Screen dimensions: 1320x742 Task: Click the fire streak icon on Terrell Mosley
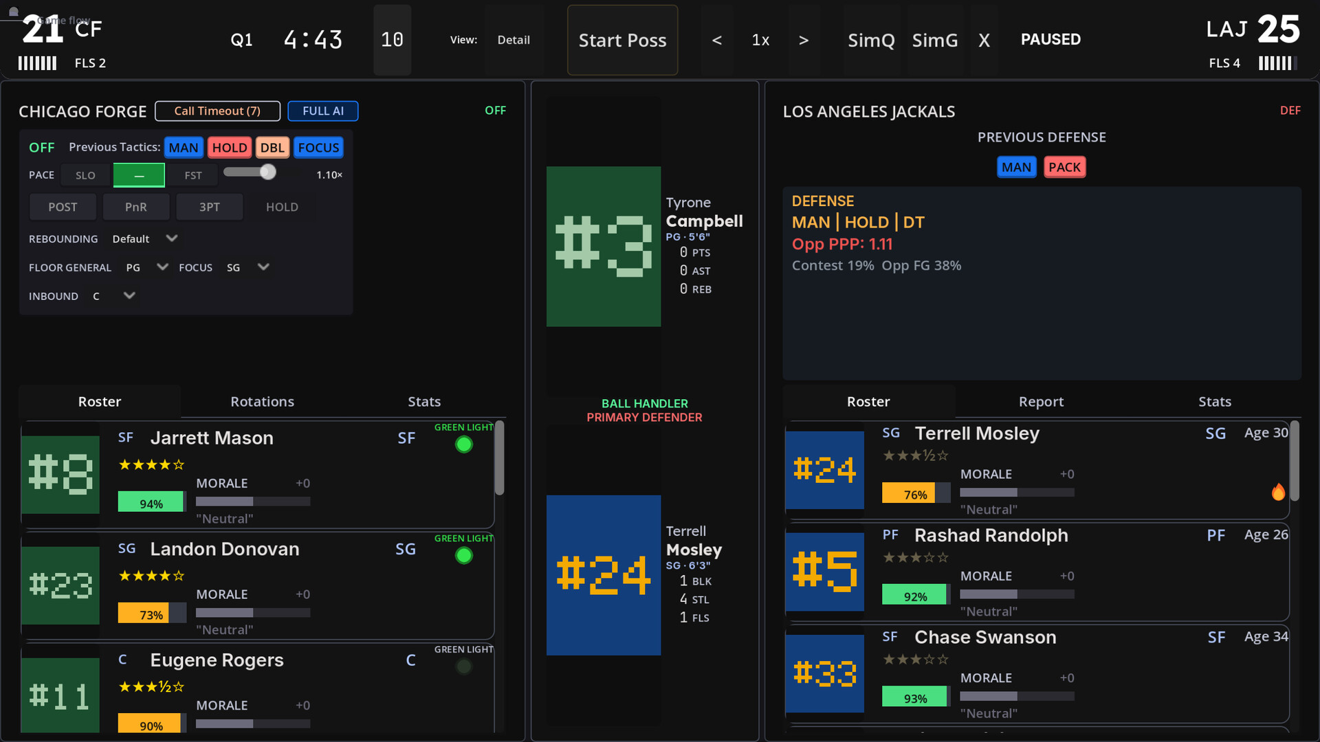pyautogui.click(x=1278, y=492)
